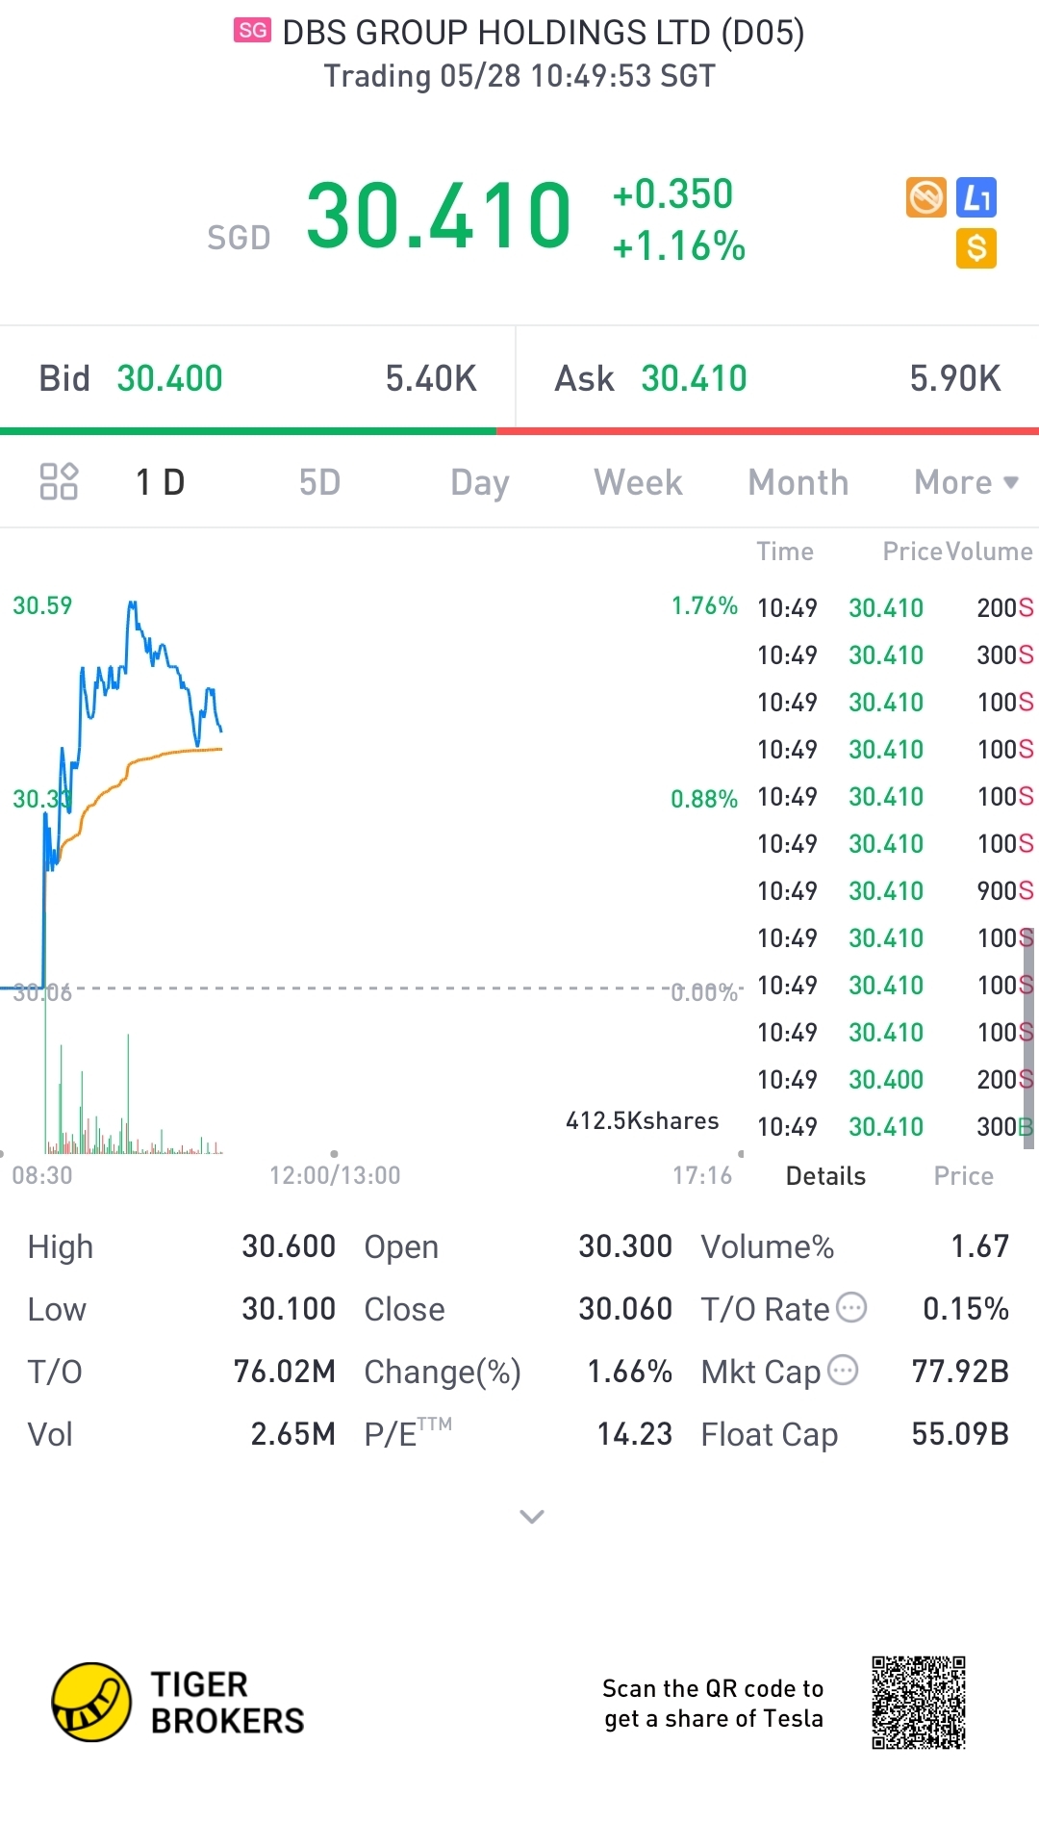
Task: Tap the Low value 30.100
Action: 289,1309
